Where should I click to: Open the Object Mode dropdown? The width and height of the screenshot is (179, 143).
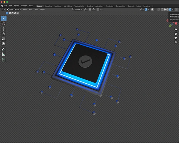tap(14, 9)
